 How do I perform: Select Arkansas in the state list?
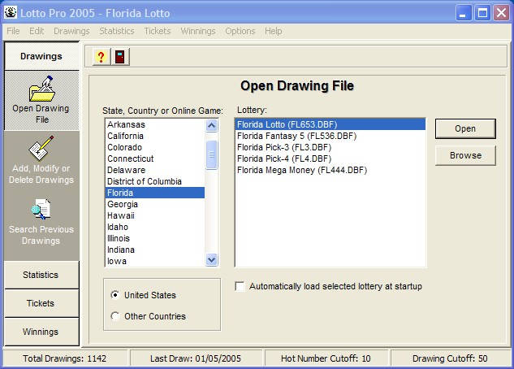155,124
